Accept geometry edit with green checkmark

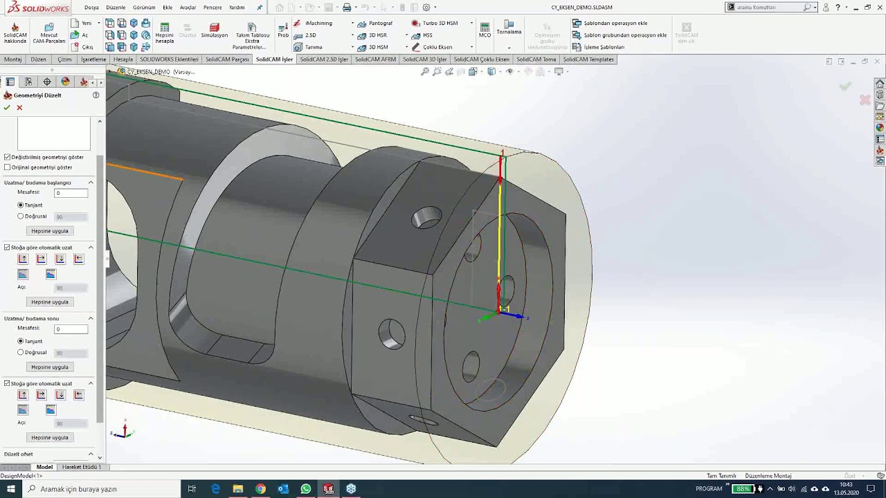click(7, 107)
